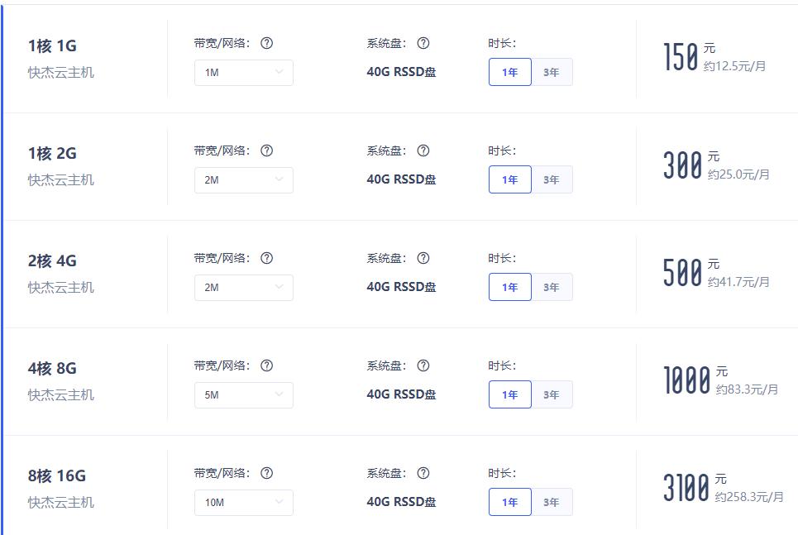798x535 pixels.
Task: Click bandwidth help icon in 1核 1G row
Action: point(266,43)
